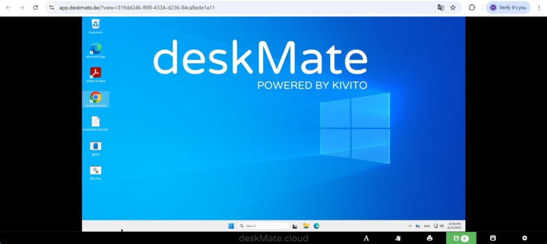Open the Windows Start menu
Viewport: 547px width, 244px height.
tap(231, 226)
